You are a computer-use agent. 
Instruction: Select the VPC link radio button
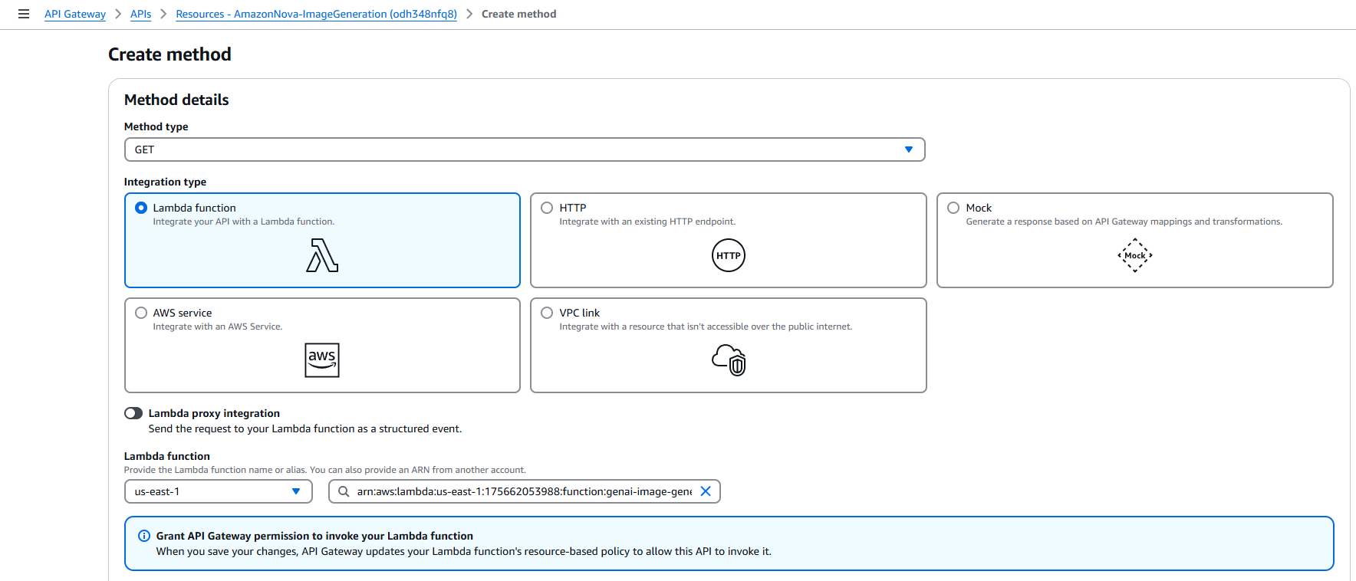[547, 313]
